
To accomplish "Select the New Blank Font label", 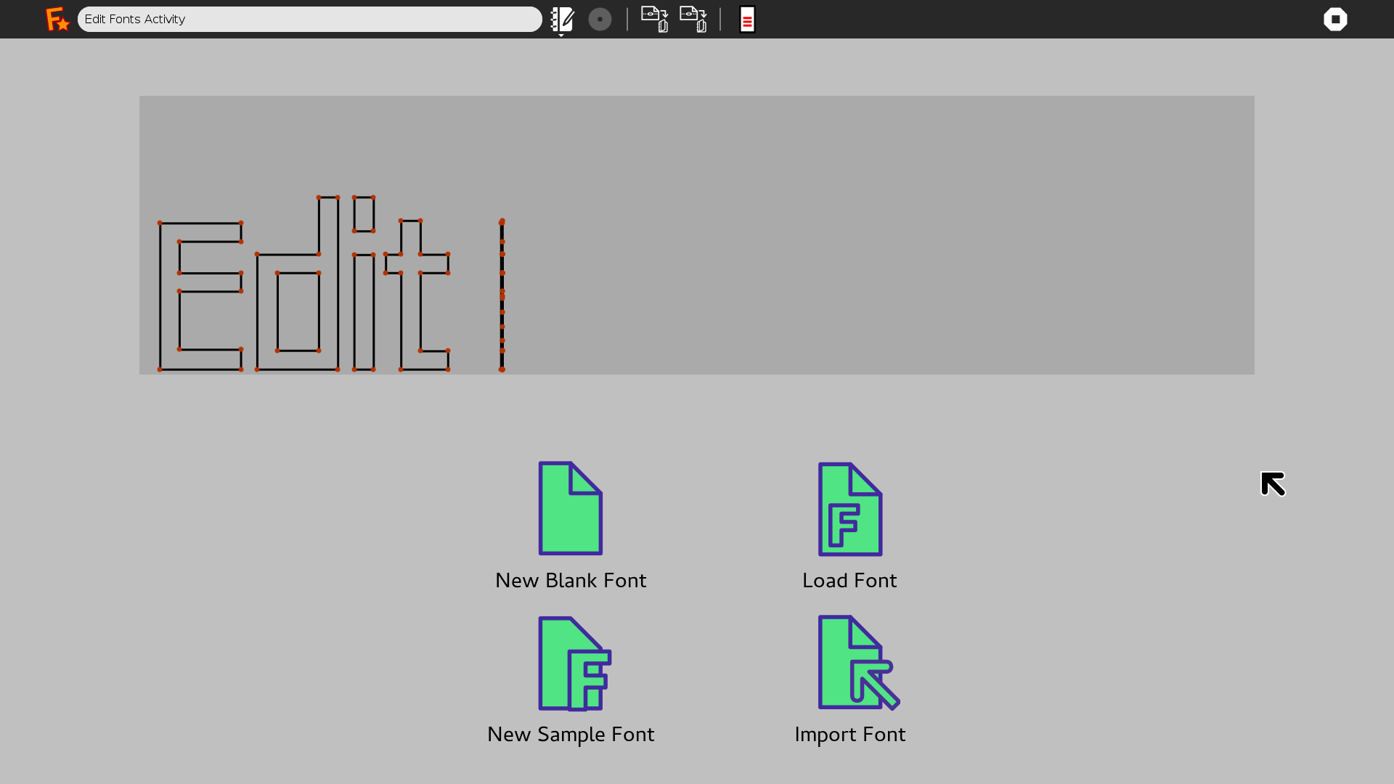I will click(571, 581).
